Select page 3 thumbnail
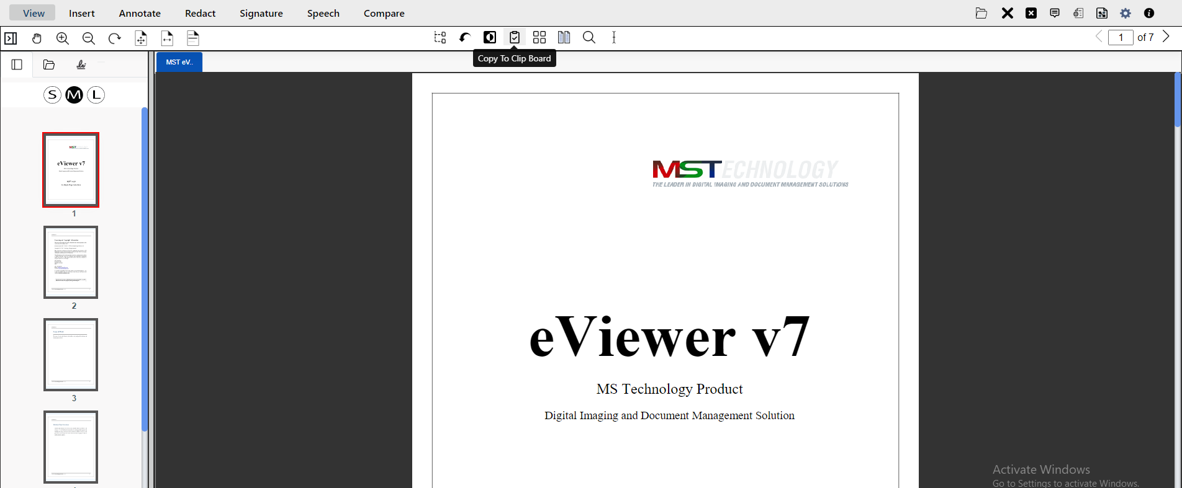This screenshot has height=488, width=1182. click(71, 355)
